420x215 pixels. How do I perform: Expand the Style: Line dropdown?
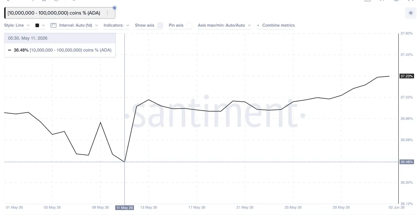(17, 25)
